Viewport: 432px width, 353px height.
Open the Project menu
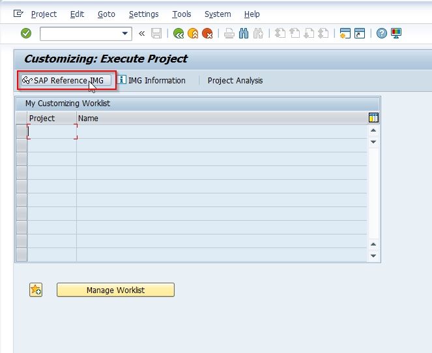(x=44, y=14)
